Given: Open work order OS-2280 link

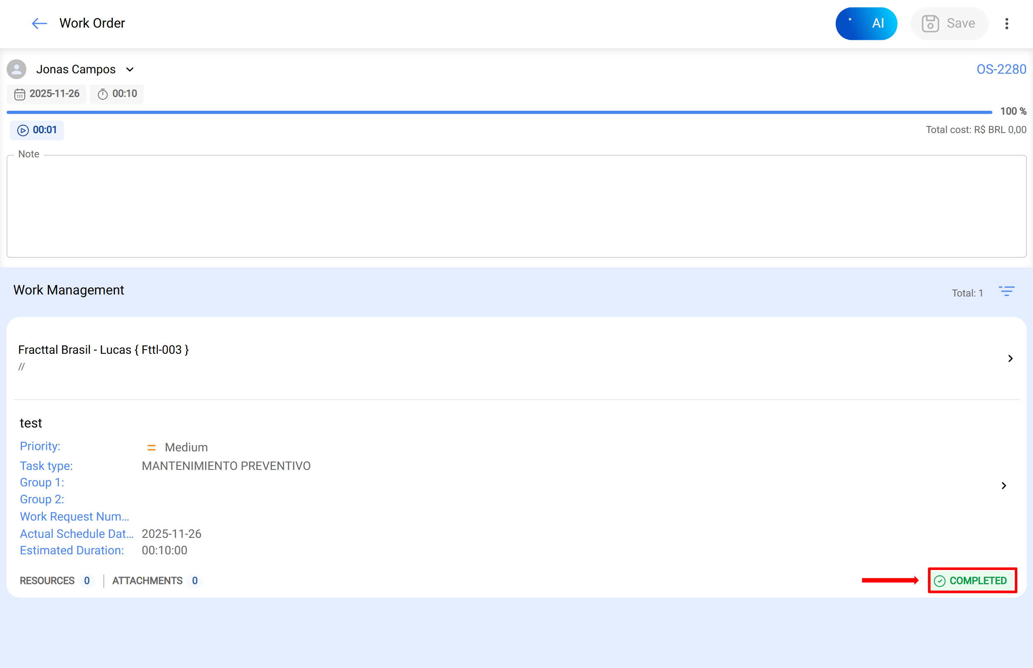Looking at the screenshot, I should (x=1000, y=69).
